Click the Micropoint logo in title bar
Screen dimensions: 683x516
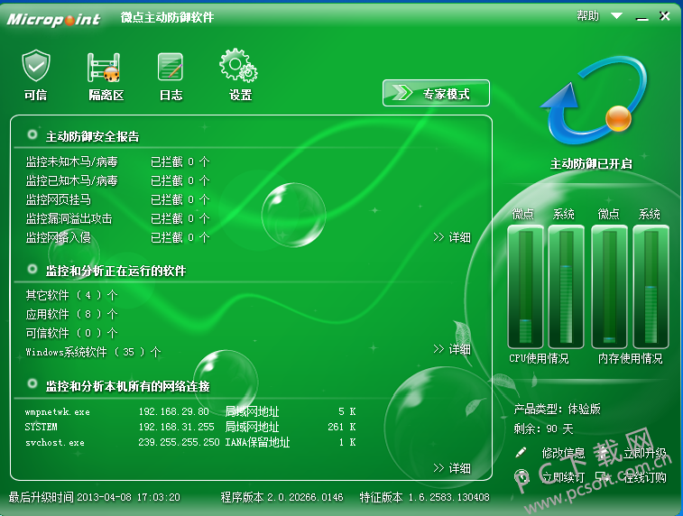tap(53, 19)
